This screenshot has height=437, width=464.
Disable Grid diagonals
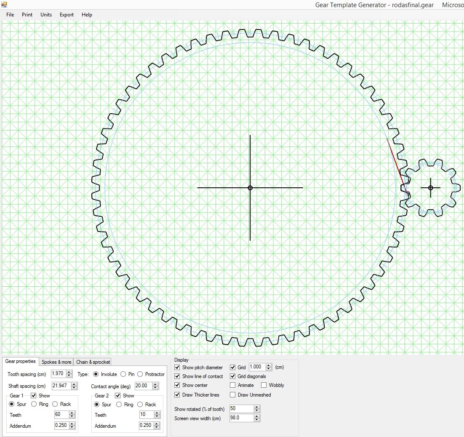pyautogui.click(x=232, y=376)
